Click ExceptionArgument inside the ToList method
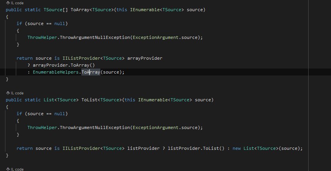The width and height of the screenshot is (331, 171). [x=155, y=127]
